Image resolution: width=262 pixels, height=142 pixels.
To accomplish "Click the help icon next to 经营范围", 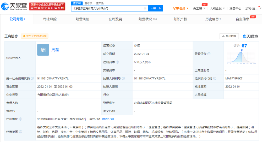I will 20,132.
